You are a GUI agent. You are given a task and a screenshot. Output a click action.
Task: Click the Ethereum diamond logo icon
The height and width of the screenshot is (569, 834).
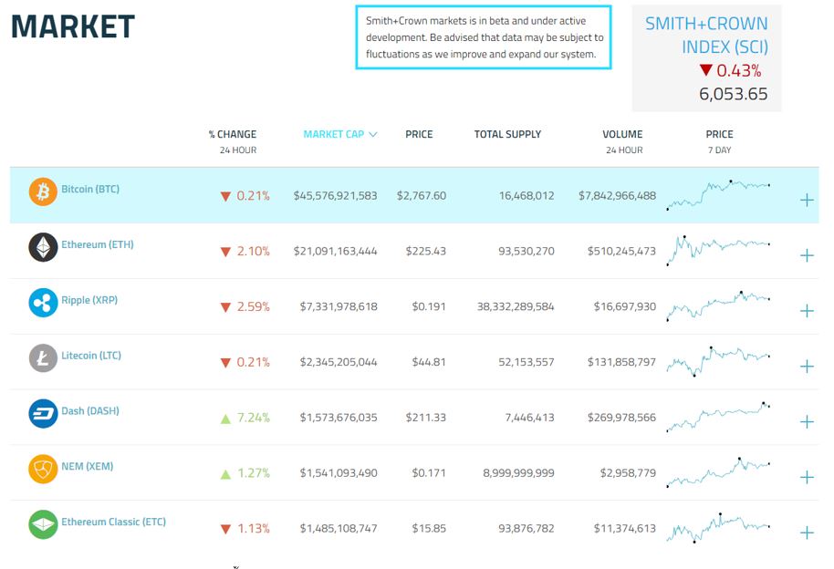tap(43, 247)
